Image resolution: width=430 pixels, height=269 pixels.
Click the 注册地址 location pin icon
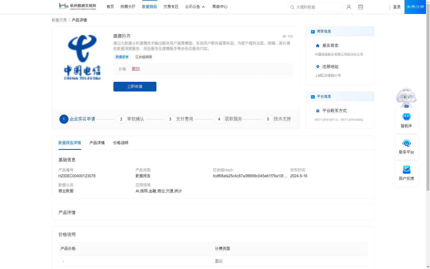(x=318, y=67)
